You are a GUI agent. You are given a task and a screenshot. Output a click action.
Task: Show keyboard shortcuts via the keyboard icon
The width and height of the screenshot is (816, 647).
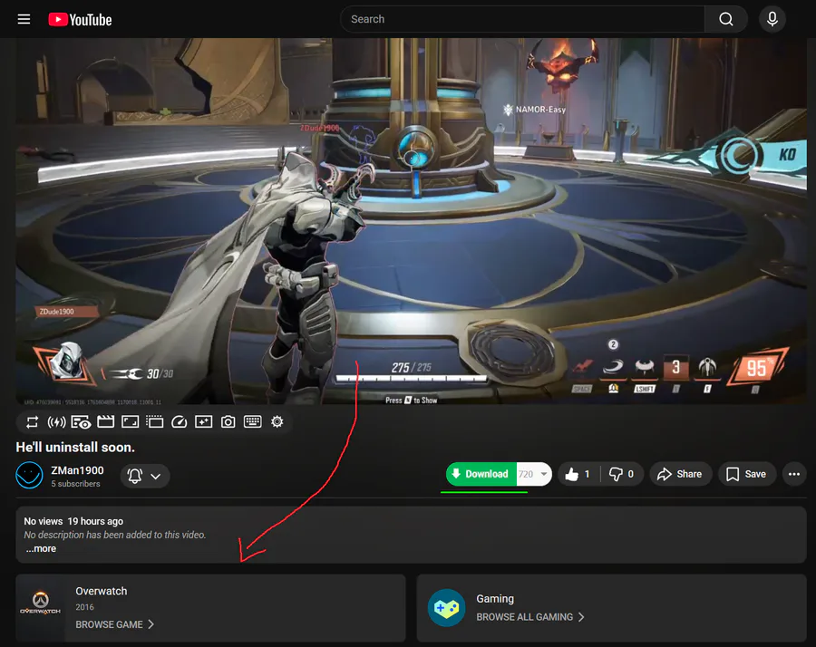point(253,421)
